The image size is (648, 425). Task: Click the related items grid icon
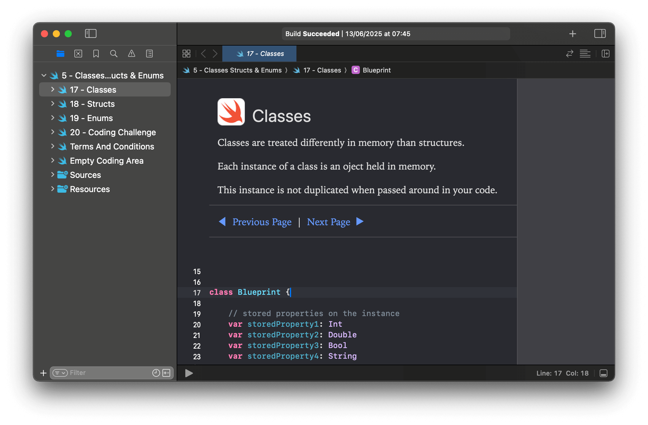[x=186, y=54]
